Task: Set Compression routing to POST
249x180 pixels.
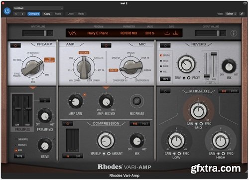Action: 145,124
